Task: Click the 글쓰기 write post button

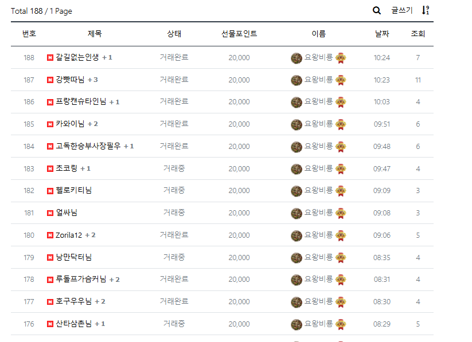Action: pos(401,10)
